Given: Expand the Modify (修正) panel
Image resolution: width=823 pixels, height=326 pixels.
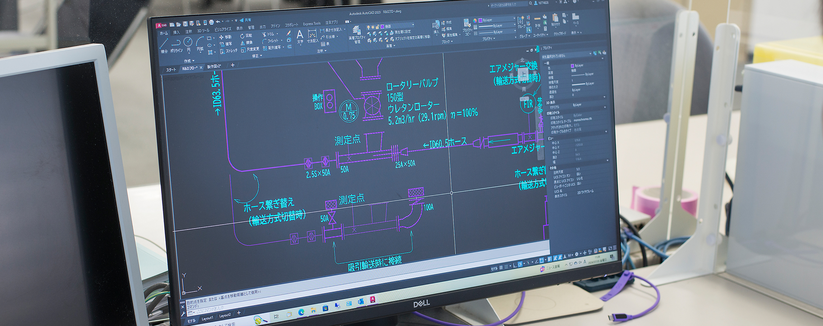Looking at the screenshot, I should tap(257, 56).
